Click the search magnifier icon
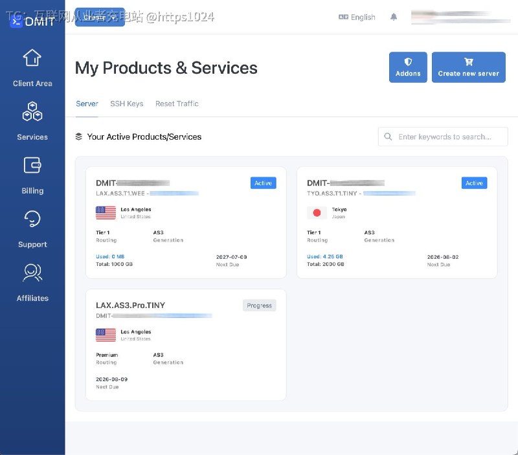Viewport: 518px width, 455px height. 388,137
